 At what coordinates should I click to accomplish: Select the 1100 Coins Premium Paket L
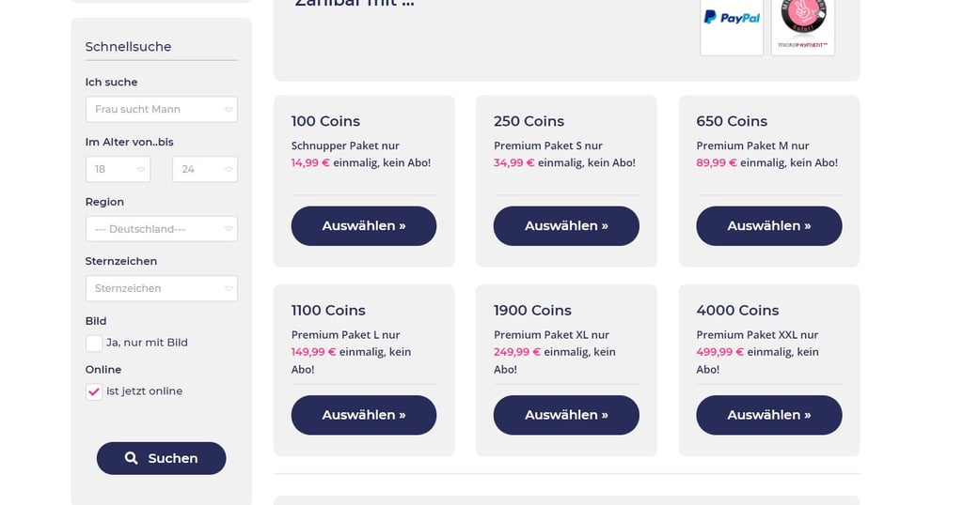click(364, 415)
